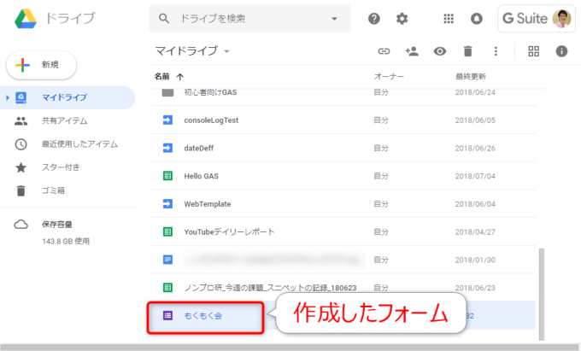The image size is (581, 351).
Task: Click the sidebar trash bin icon
Action: (x=21, y=190)
